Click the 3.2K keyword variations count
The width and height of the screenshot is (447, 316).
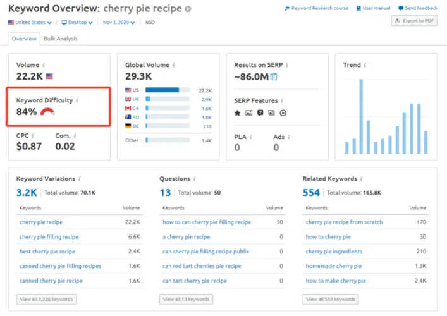pos(27,193)
